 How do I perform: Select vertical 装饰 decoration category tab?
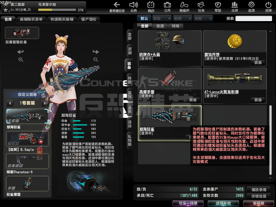tap(130, 95)
